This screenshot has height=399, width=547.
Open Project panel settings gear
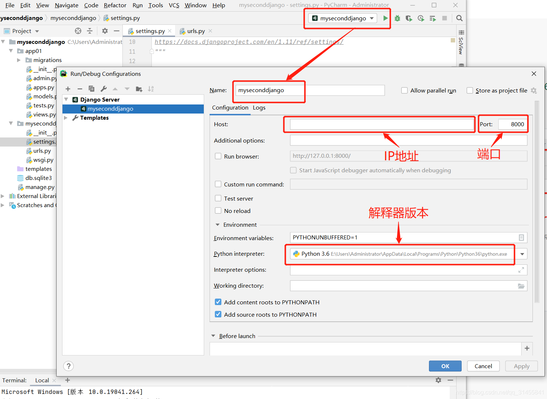coord(105,31)
